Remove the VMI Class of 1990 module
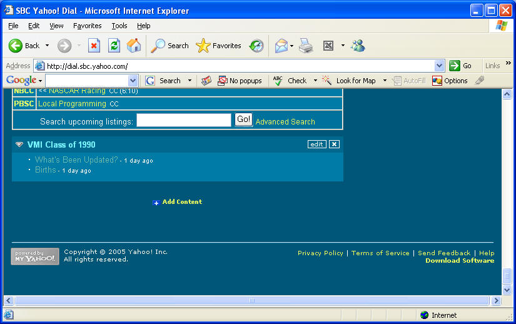 point(334,144)
